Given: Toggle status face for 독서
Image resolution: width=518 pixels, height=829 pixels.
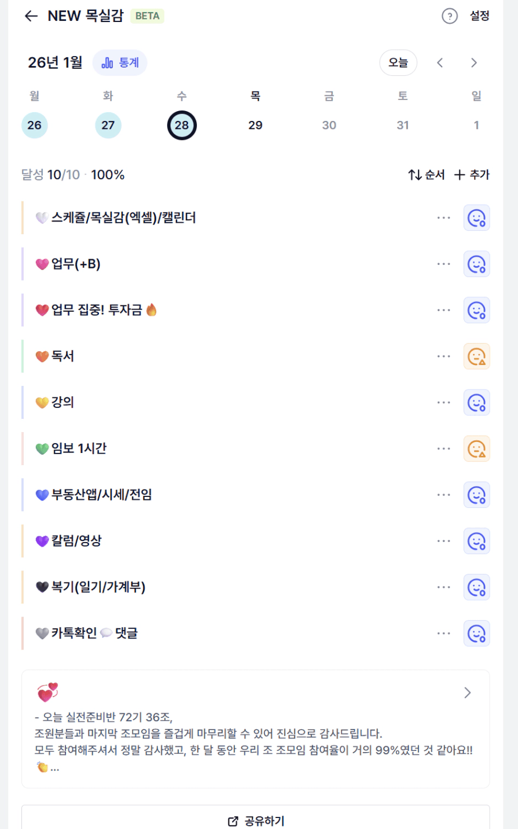Looking at the screenshot, I should pyautogui.click(x=476, y=356).
